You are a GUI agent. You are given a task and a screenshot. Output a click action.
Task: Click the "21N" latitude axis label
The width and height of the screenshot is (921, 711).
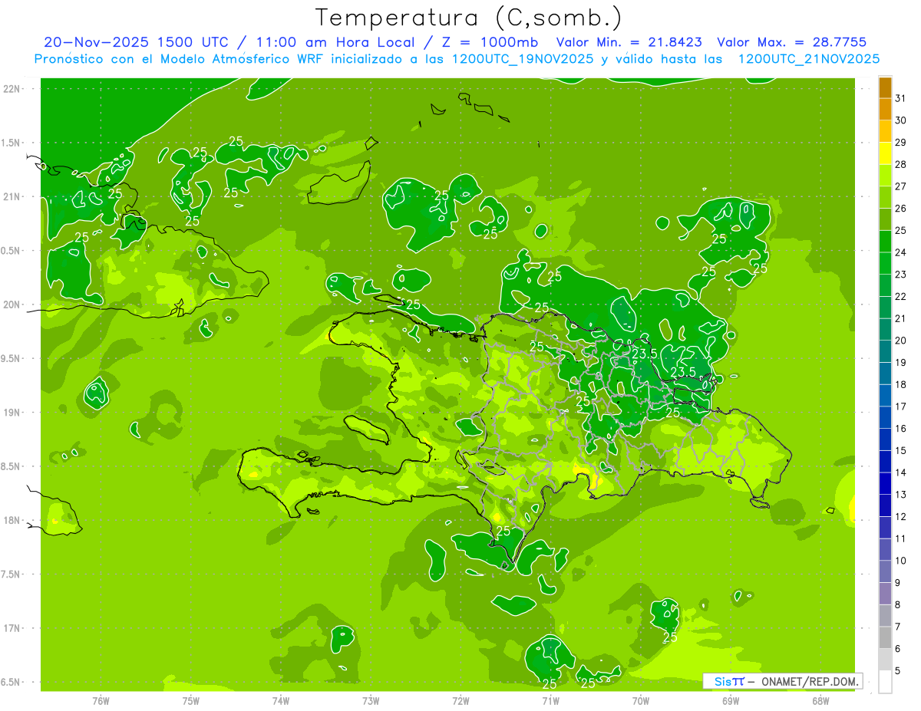[x=11, y=196]
